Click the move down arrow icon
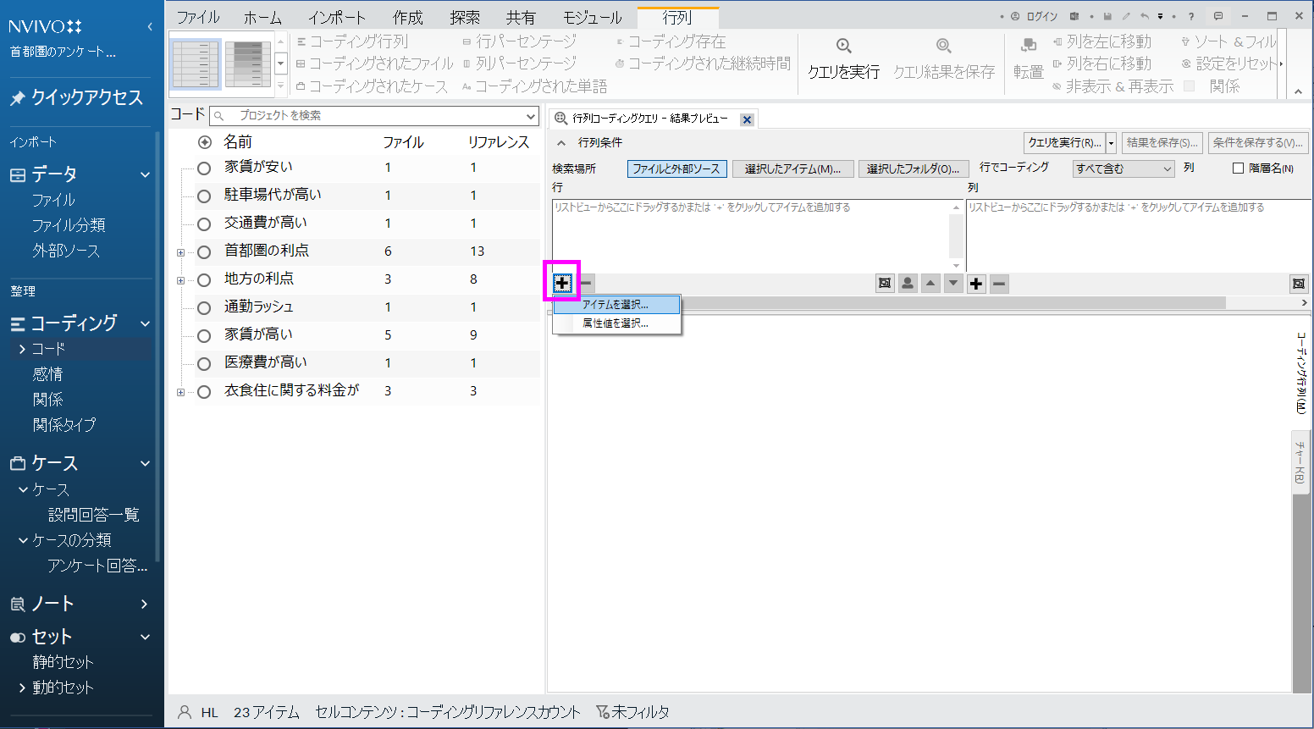1314x729 pixels. [953, 284]
